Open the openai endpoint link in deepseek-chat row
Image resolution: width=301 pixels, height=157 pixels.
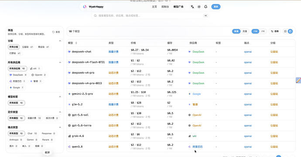pos(248,52)
